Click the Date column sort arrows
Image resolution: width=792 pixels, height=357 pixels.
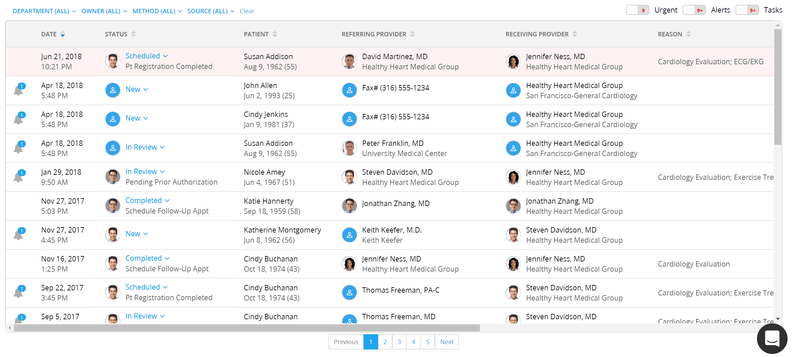tap(63, 34)
